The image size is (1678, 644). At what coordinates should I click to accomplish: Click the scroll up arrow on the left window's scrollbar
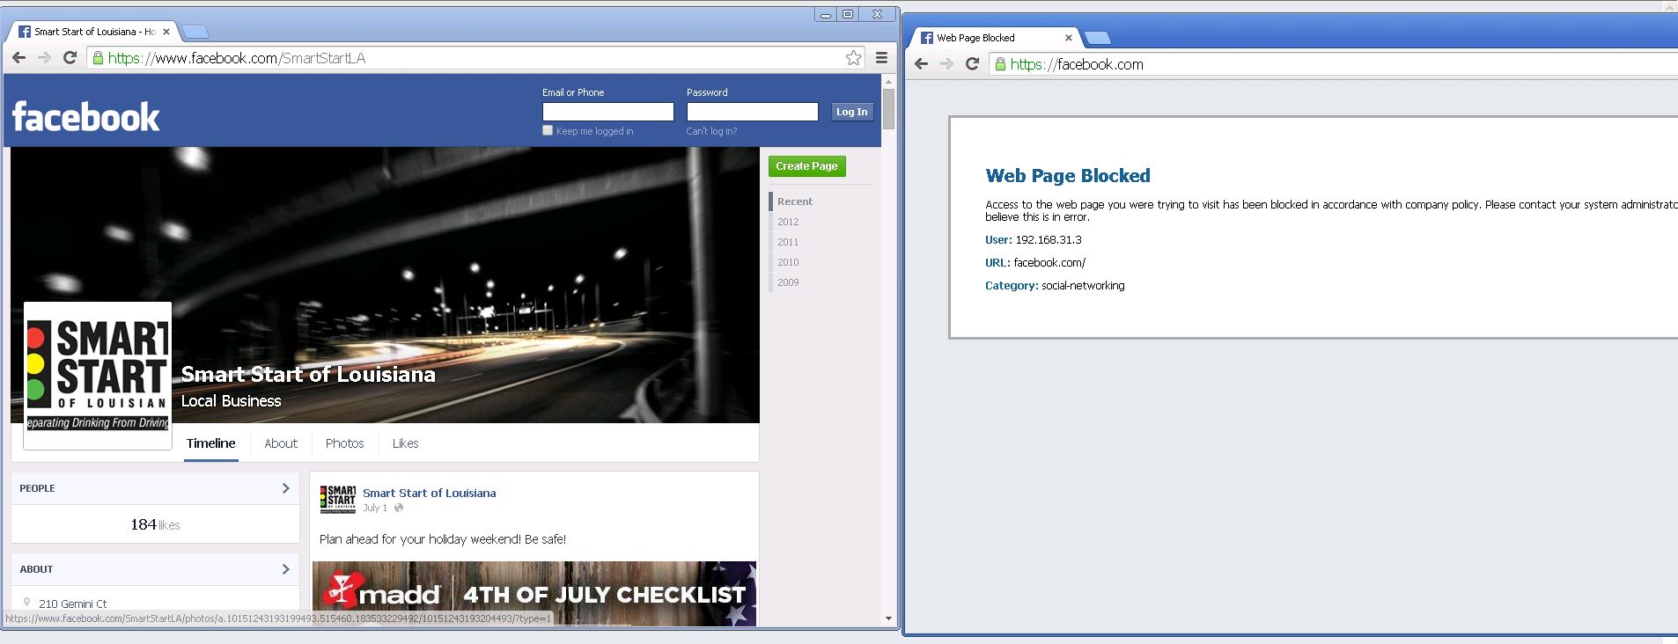(x=889, y=81)
